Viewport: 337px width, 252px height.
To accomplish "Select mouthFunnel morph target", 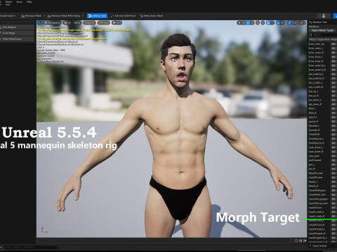I will (315, 173).
